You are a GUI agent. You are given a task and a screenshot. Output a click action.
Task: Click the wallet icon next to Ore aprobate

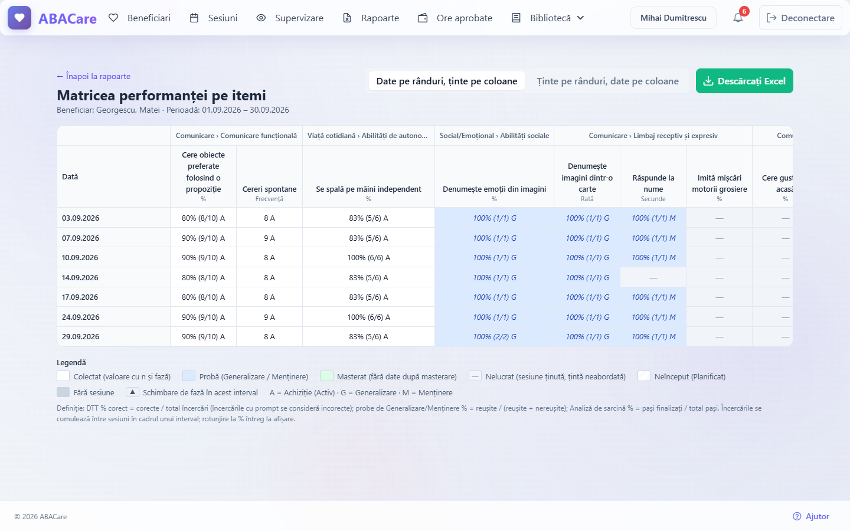(x=423, y=18)
